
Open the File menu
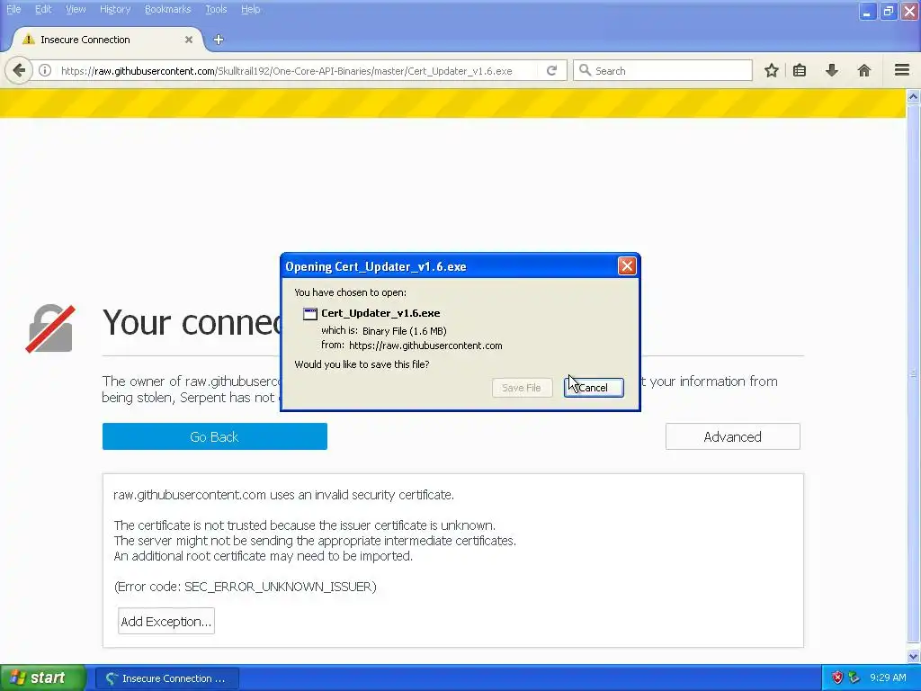(13, 9)
